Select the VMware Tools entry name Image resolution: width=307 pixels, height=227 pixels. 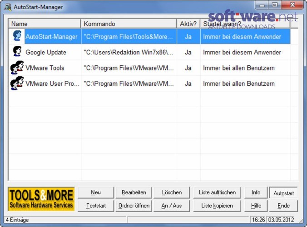[45, 68]
